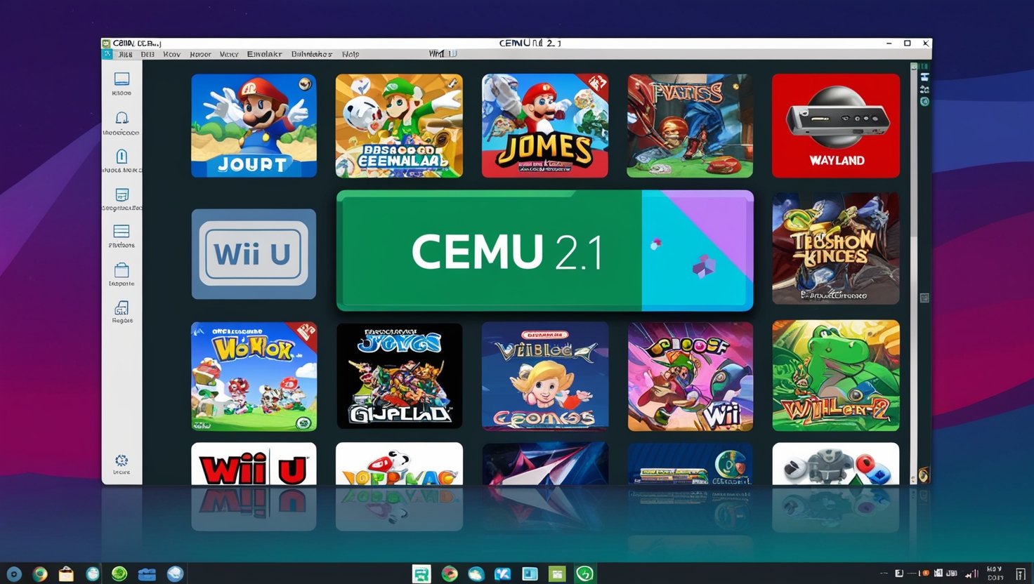Open the second text menu in the menu bar
Viewport: 1034px width, 584px height.
[148, 54]
